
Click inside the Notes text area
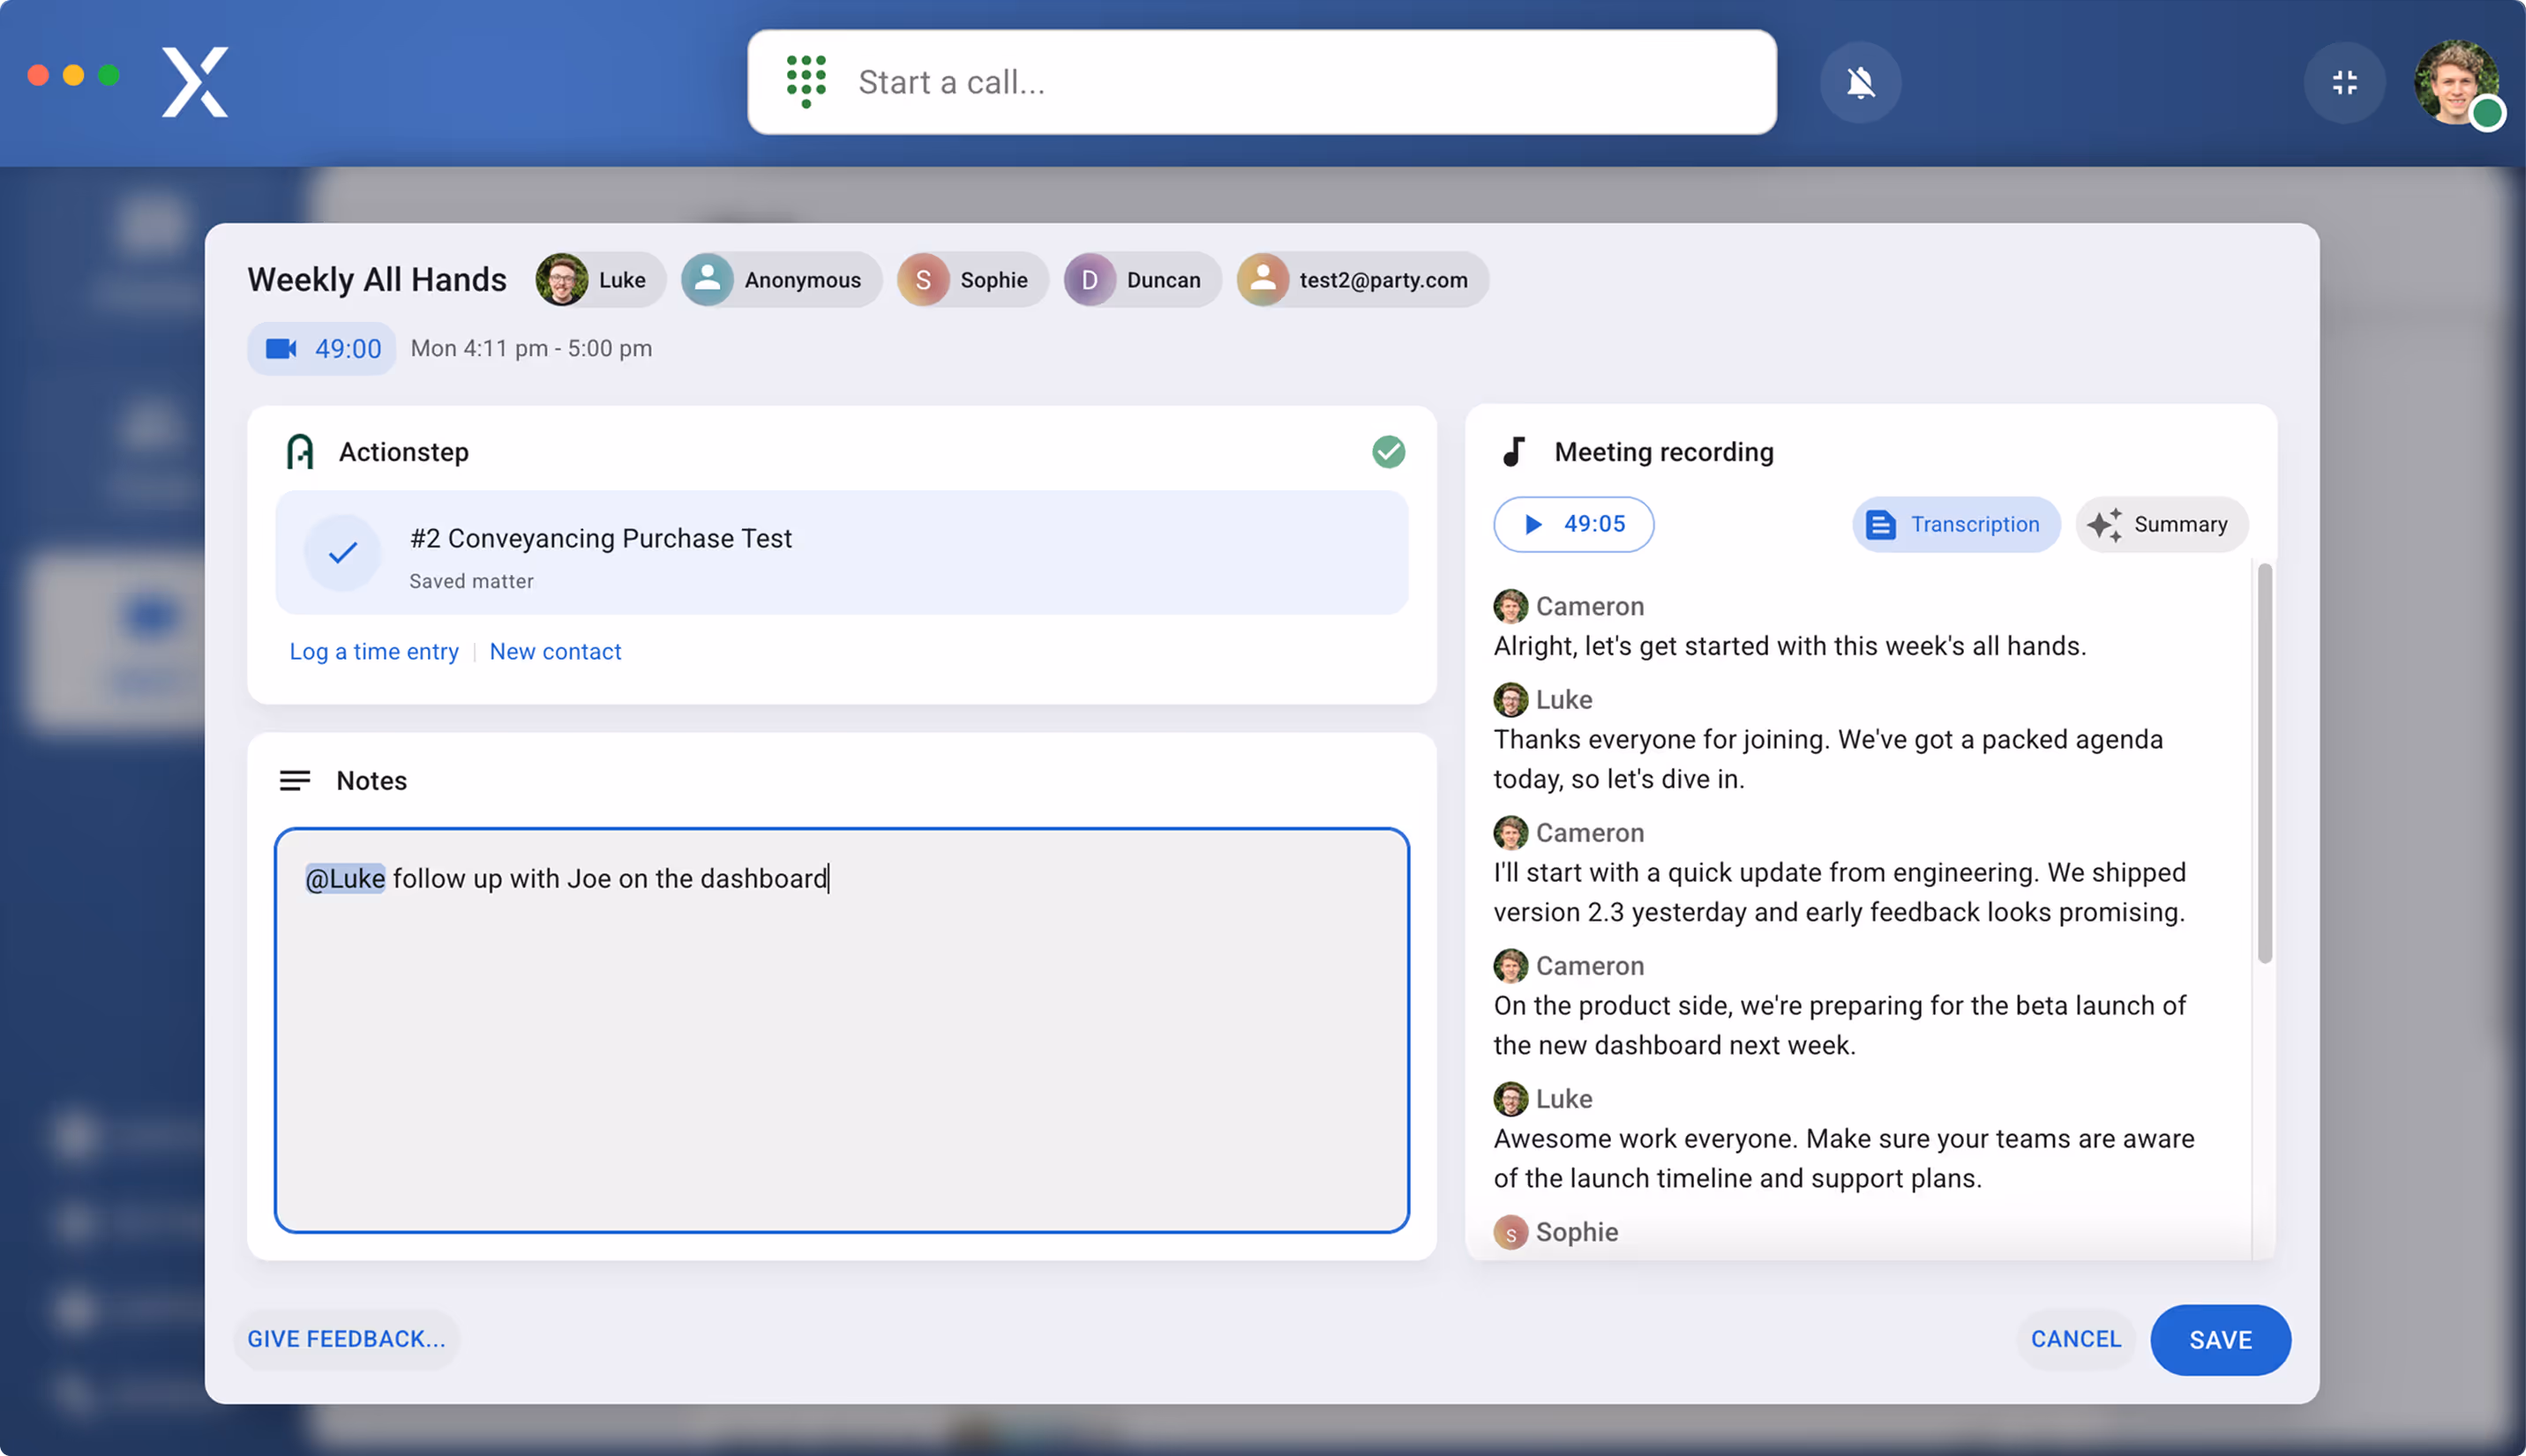coord(842,1030)
